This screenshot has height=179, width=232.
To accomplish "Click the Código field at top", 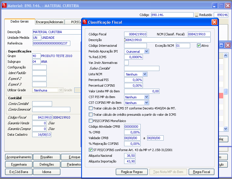I will [172, 15].
